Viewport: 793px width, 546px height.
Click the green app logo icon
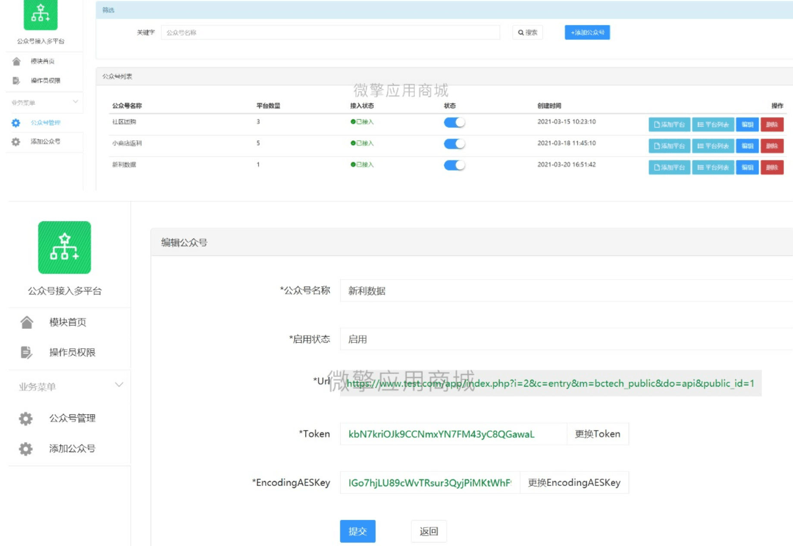pyautogui.click(x=41, y=15)
